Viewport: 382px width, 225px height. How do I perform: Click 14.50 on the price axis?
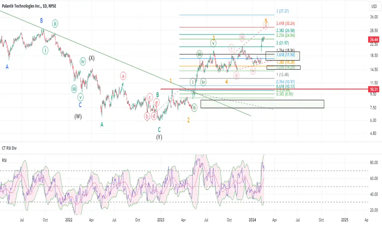[374, 70]
